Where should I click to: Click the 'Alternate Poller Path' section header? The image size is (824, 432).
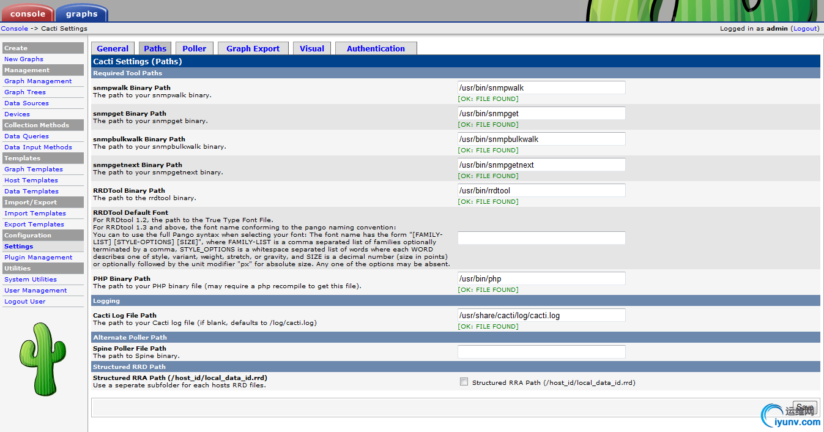[455, 337]
